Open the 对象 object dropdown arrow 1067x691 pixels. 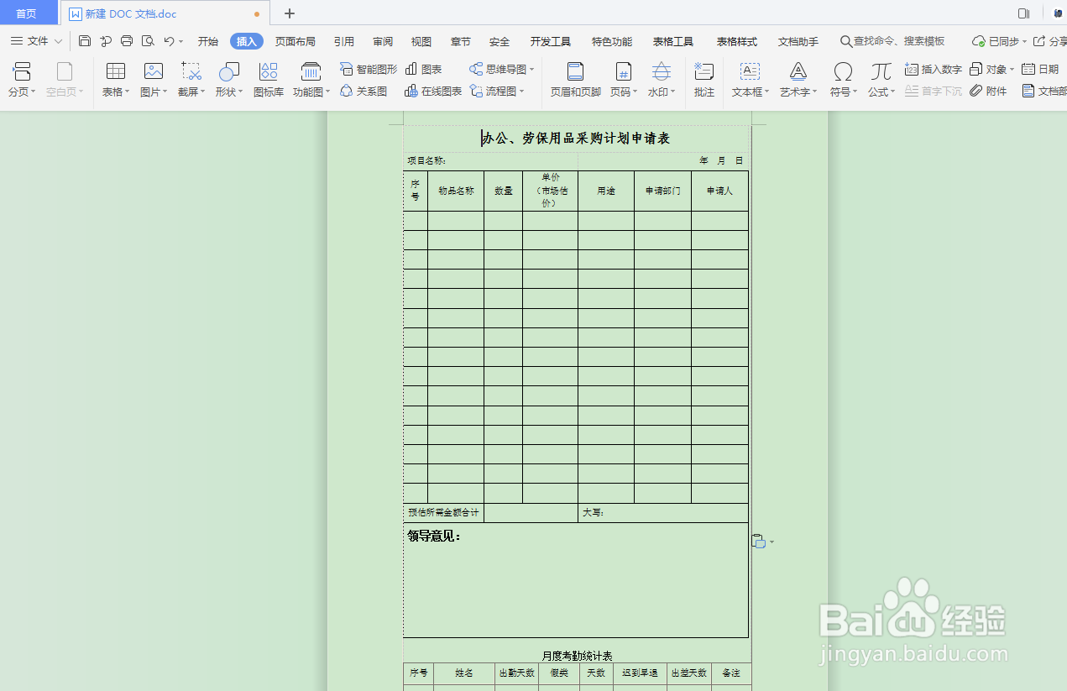click(x=1012, y=69)
